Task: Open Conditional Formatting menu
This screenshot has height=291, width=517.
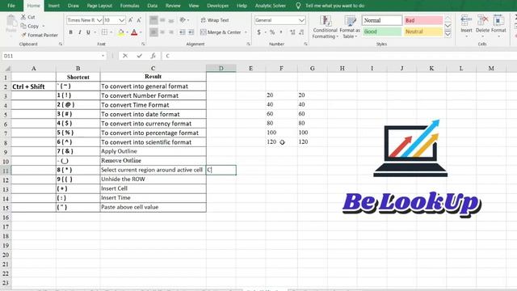Action: 325,27
